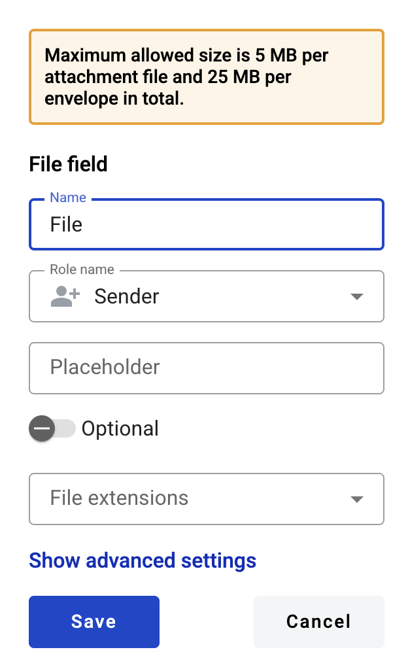Click the Role name dropdown chevron icon
This screenshot has height=671, width=408.
(357, 296)
